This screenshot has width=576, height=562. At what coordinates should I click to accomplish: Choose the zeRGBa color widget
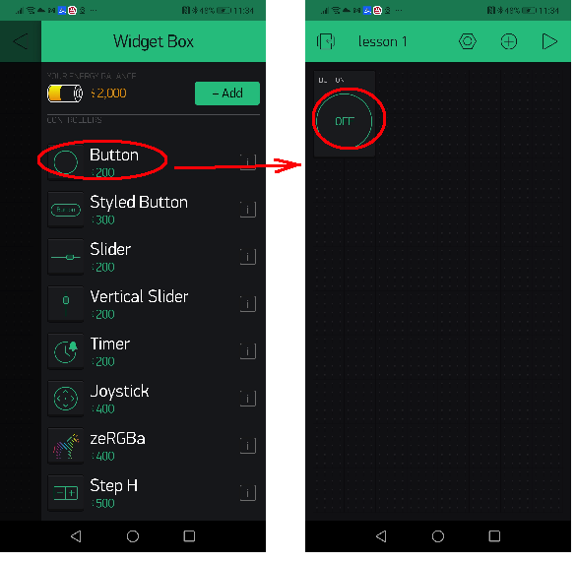(x=154, y=446)
